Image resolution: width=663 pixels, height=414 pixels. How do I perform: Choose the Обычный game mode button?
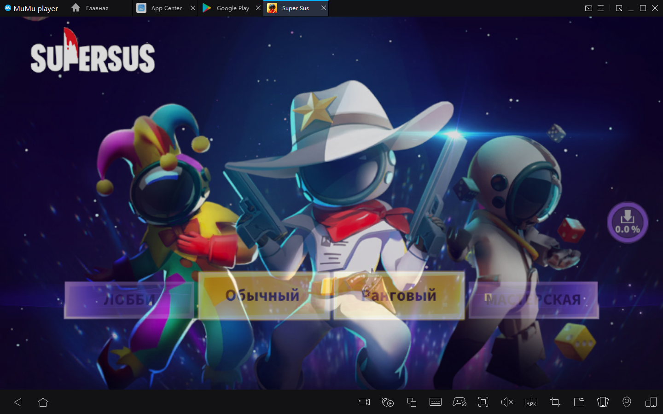pyautogui.click(x=263, y=296)
